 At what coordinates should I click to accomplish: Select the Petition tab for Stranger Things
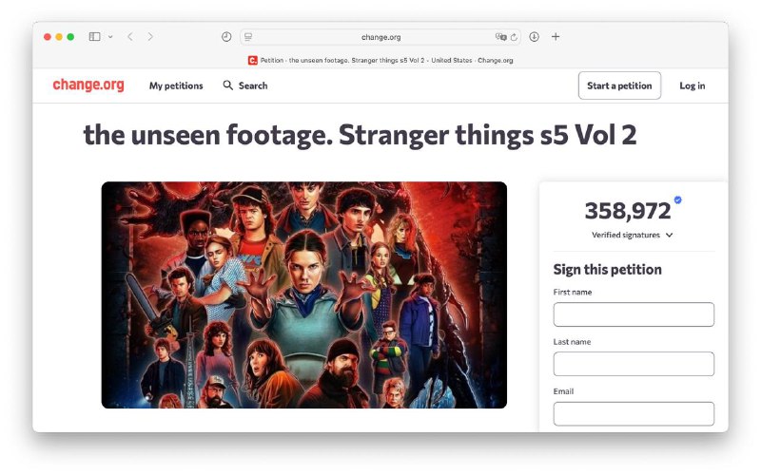point(380,60)
